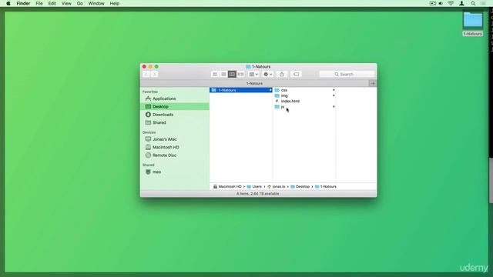This screenshot has height=277, width=493.
Task: Open the item arrangement dropdown
Action: tap(253, 74)
